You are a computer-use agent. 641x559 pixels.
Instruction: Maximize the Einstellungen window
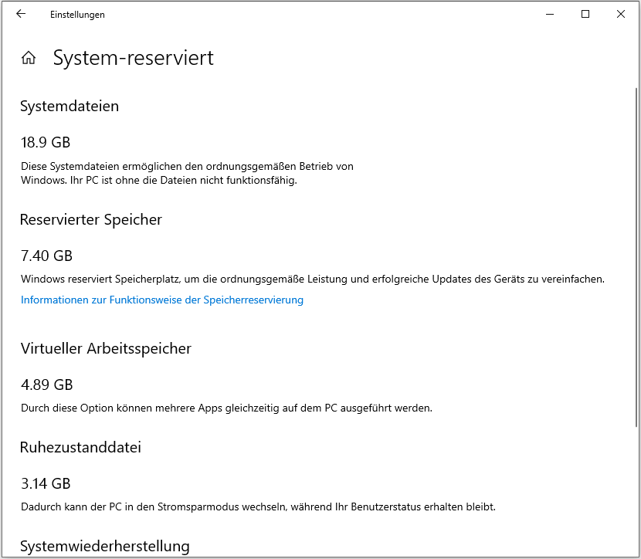[585, 14]
